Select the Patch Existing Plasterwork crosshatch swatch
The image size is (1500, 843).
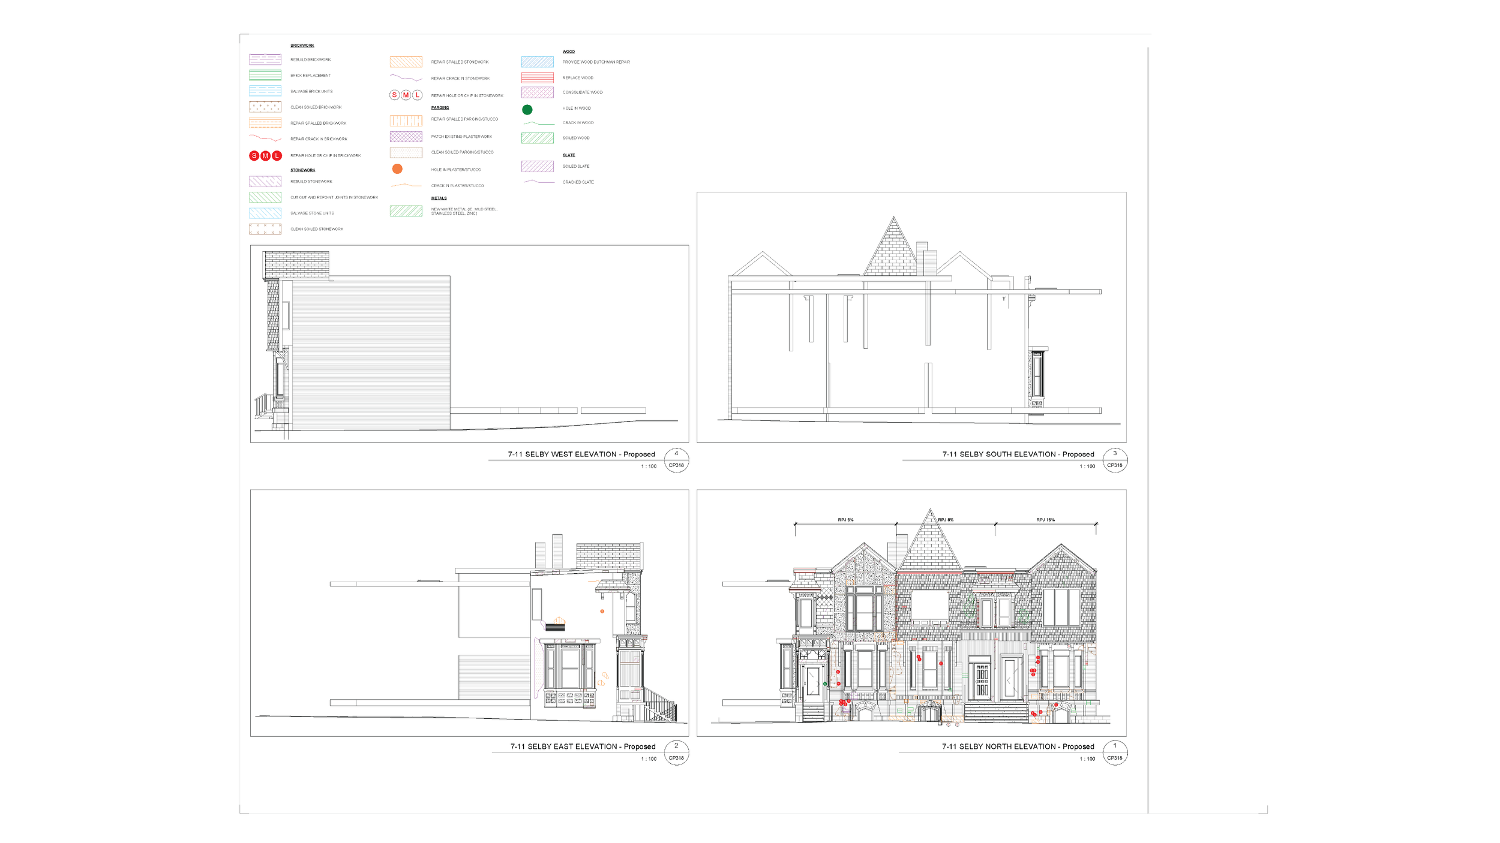click(x=406, y=137)
